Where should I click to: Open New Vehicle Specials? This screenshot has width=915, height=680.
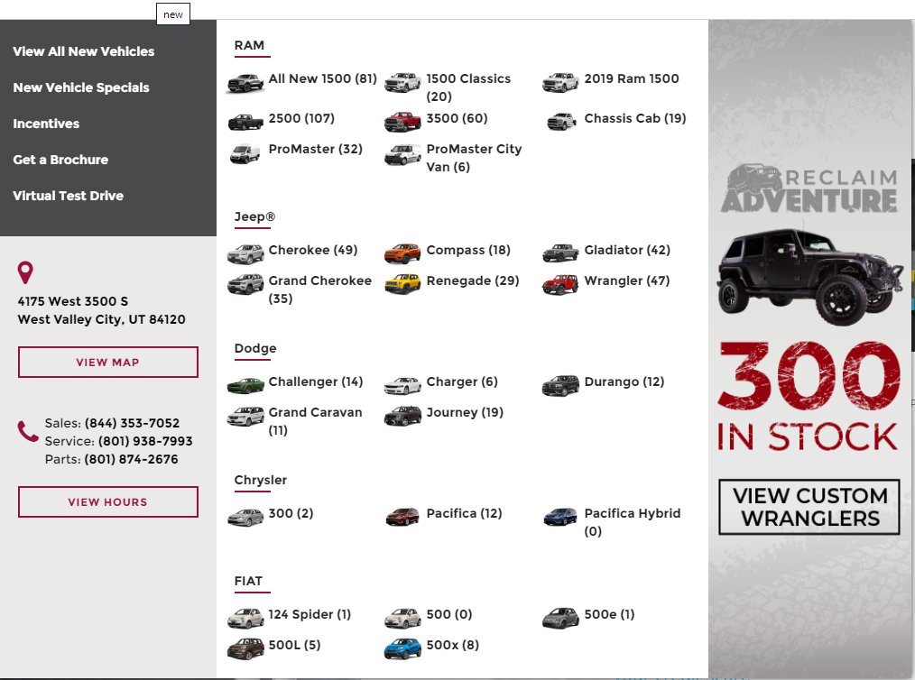point(81,87)
